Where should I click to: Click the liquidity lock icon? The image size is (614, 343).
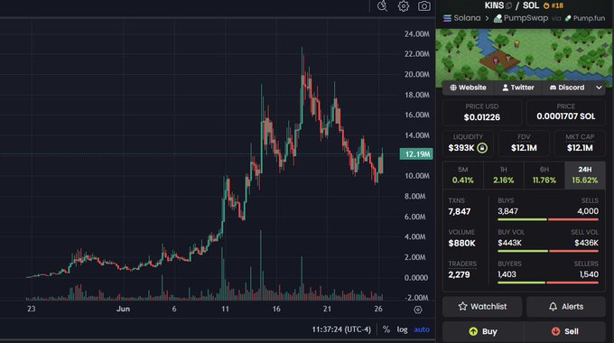482,148
